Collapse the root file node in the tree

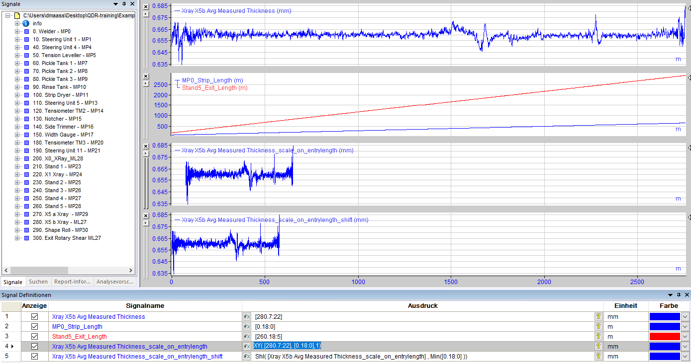pyautogui.click(x=8, y=15)
